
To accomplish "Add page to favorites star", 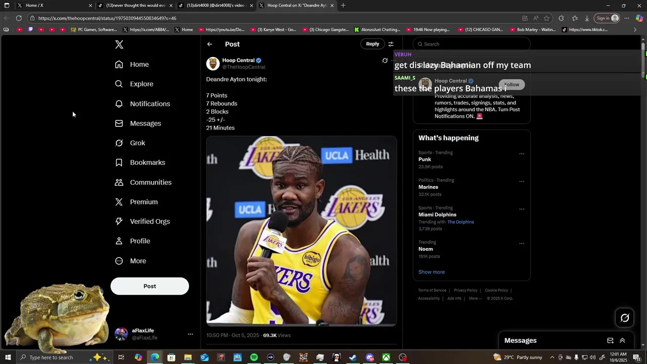I will 547,18.
